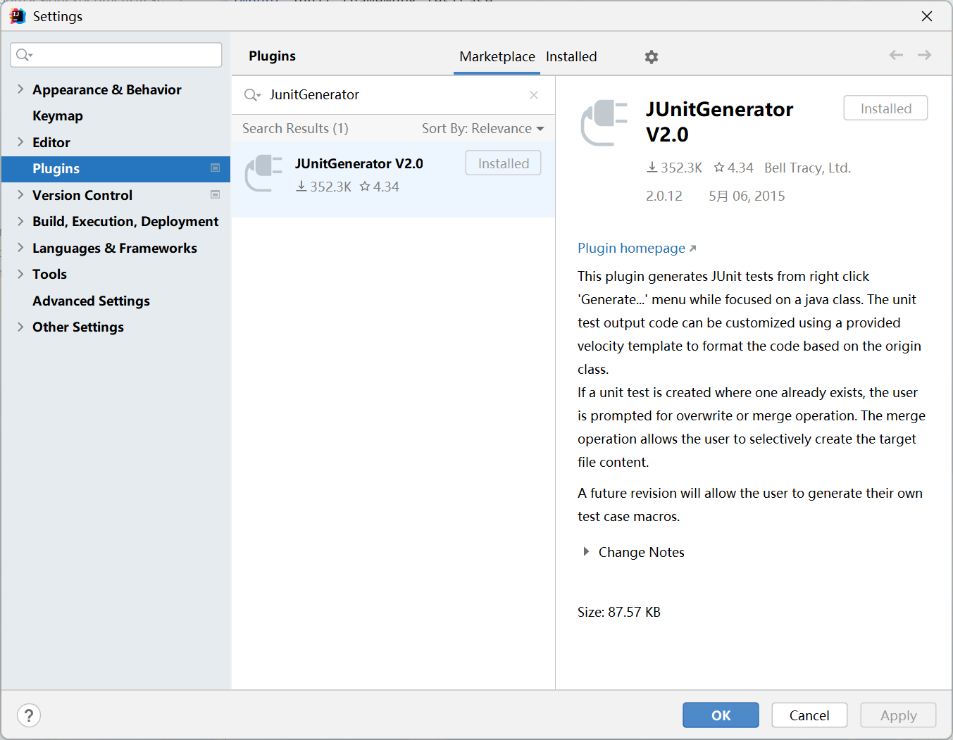Open the help question mark button

tap(29, 715)
